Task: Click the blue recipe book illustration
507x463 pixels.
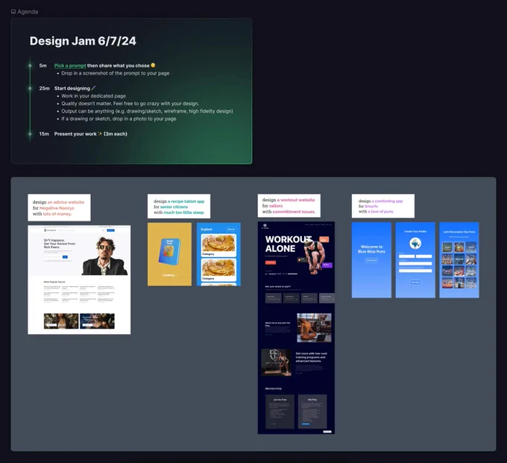Action: tap(169, 251)
